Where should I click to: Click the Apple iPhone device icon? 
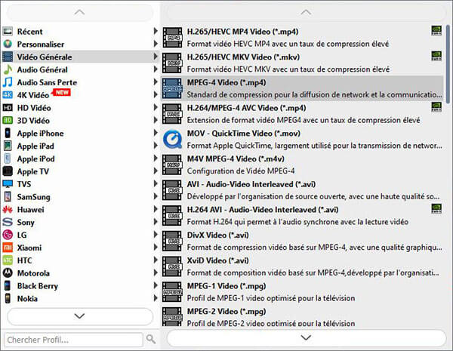click(x=8, y=133)
